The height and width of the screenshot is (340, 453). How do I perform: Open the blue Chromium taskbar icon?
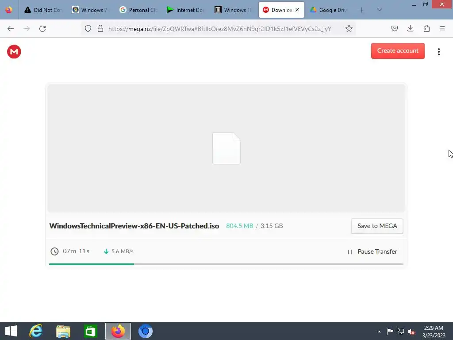(x=145, y=331)
